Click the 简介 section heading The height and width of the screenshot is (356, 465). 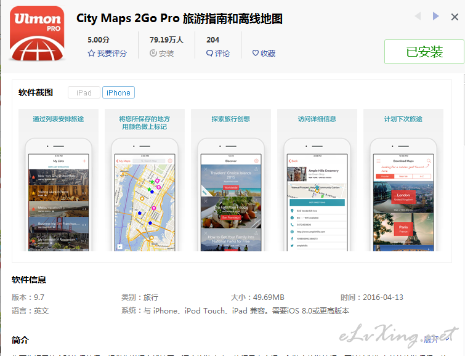tap(20, 340)
